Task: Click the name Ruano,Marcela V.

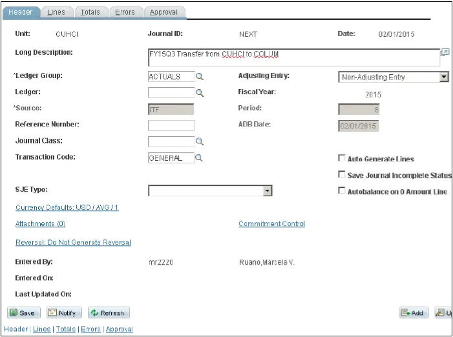Action: tap(267, 262)
